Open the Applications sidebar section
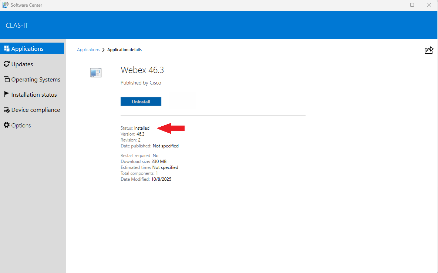The width and height of the screenshot is (438, 273). [x=32, y=49]
